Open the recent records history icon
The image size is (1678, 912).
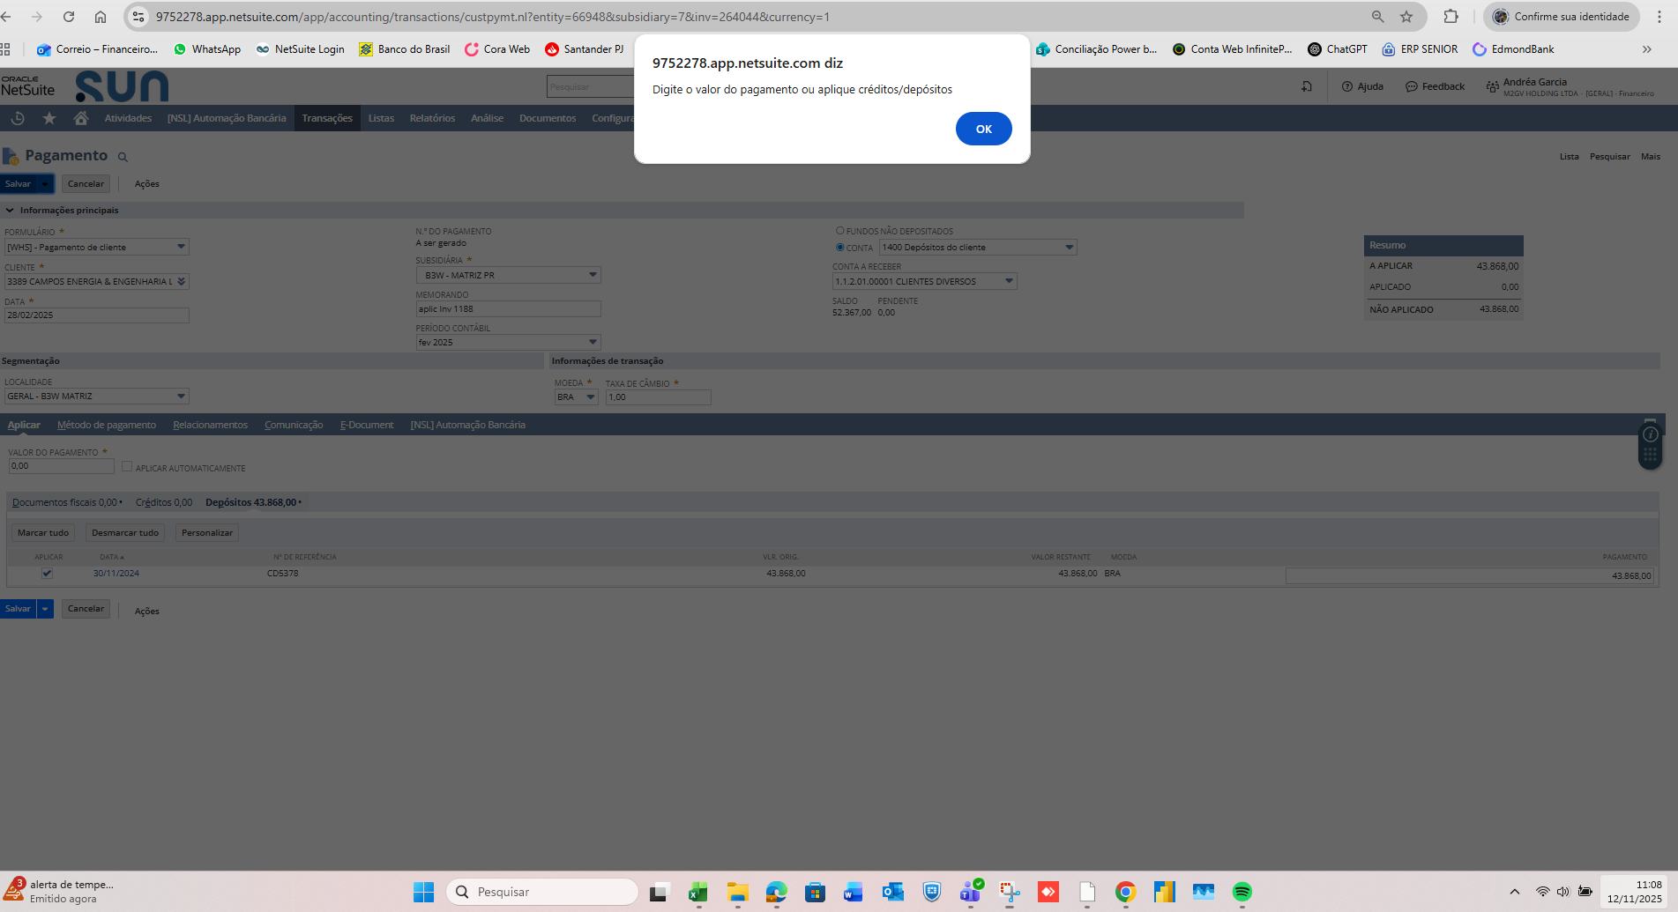point(18,118)
